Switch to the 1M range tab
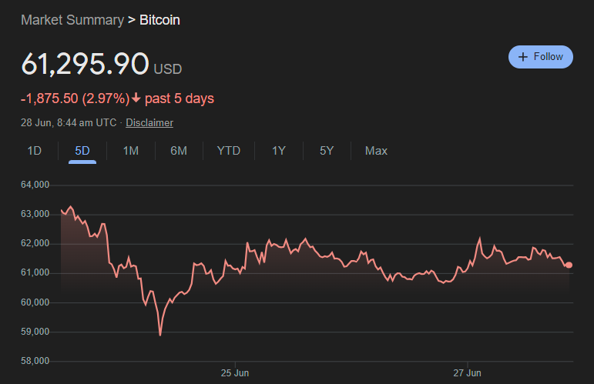Viewport: 594px width, 384px height. [x=131, y=151]
